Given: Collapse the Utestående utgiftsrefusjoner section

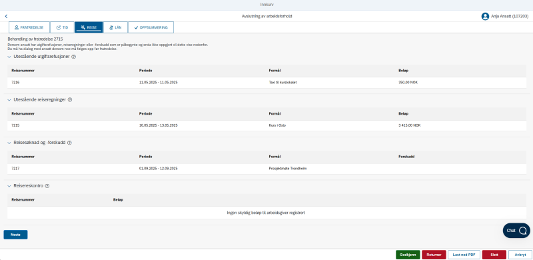Looking at the screenshot, I should click(x=9, y=57).
